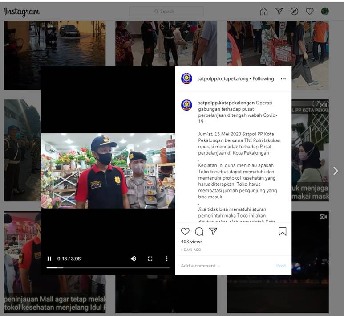Click satpolpp.kotapekalongan avatar in post header
Screen dimensions: 344x316
(186, 79)
